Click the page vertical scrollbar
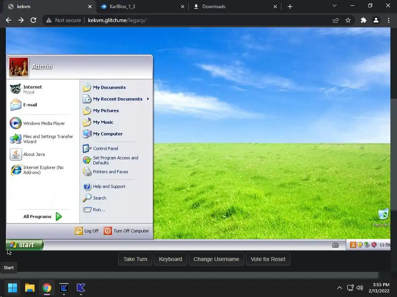Screen dimensions: 397x297 click(394, 154)
